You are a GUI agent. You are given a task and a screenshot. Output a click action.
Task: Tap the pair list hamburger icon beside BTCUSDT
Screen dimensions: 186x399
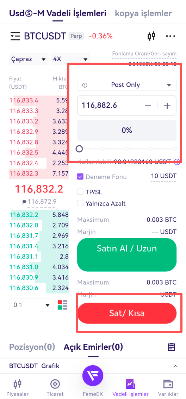pyautogui.click(x=15, y=36)
